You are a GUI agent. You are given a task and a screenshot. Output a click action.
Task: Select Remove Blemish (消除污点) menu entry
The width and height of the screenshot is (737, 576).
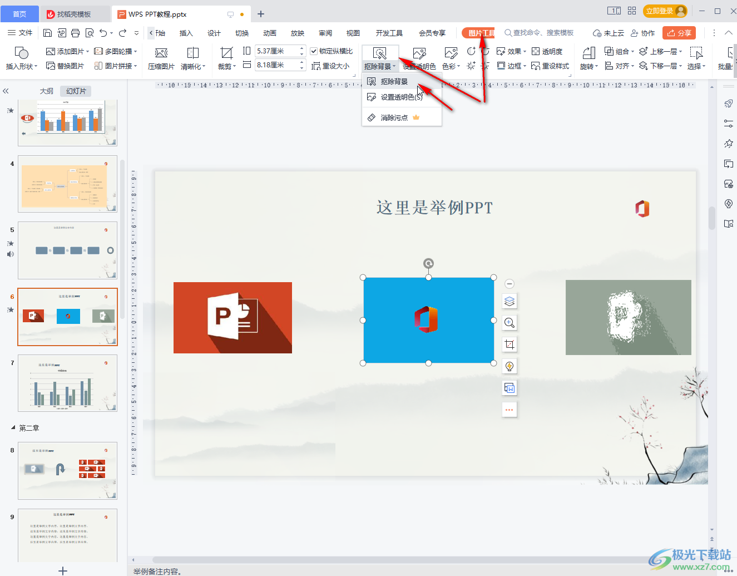[x=402, y=117]
